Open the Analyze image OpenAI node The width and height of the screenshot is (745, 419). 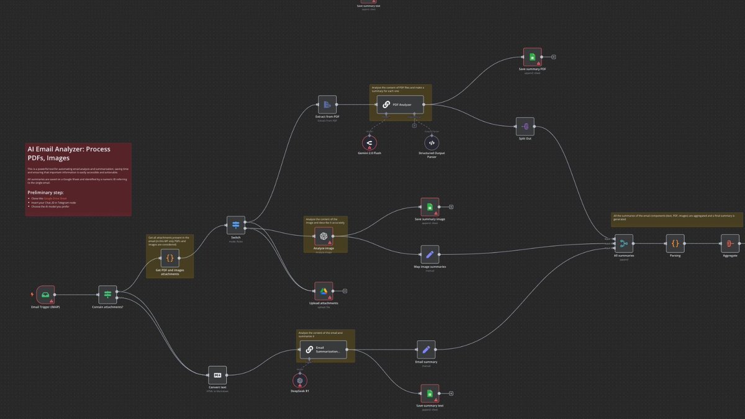pyautogui.click(x=323, y=236)
